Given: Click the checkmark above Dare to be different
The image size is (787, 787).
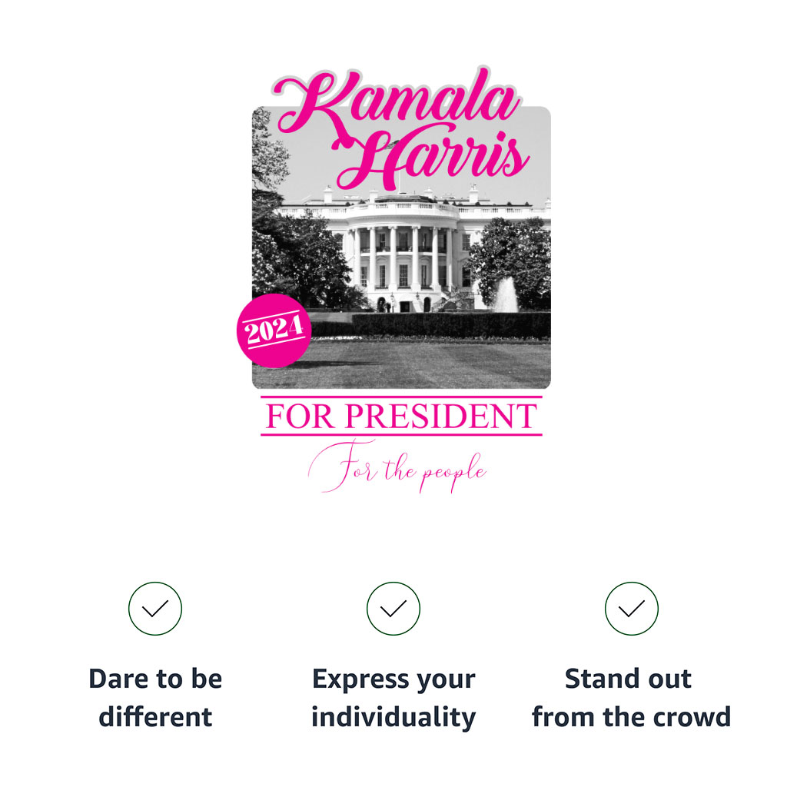Looking at the screenshot, I should coord(155,609).
